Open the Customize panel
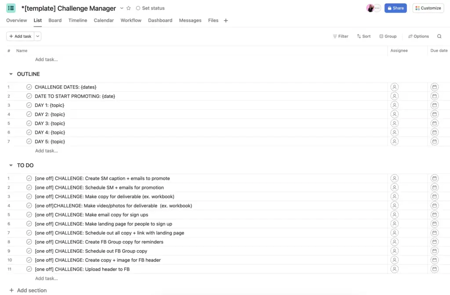Screen dimensions: 450x295 click(x=428, y=8)
